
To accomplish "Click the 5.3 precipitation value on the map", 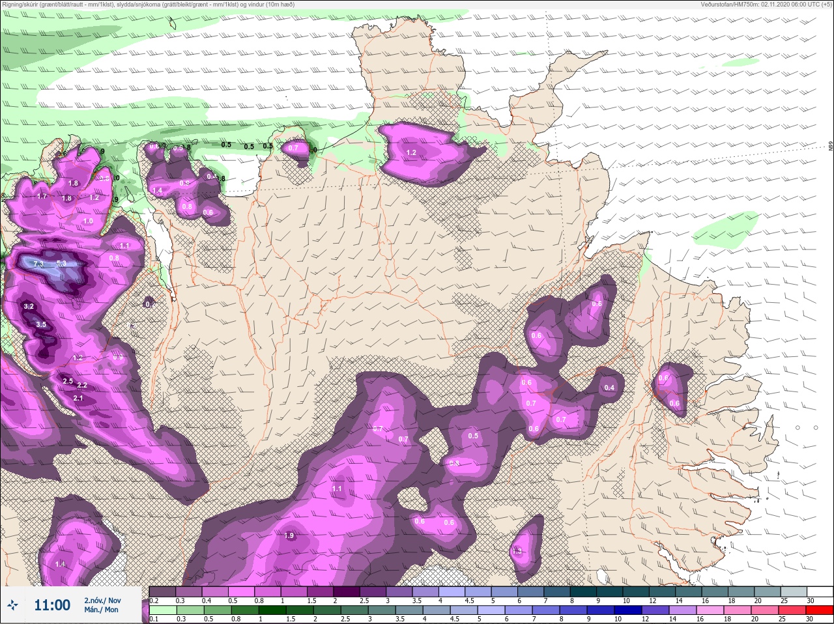I will pyautogui.click(x=62, y=263).
